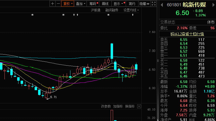Close the indicator panel with X box

coord(139,106)
